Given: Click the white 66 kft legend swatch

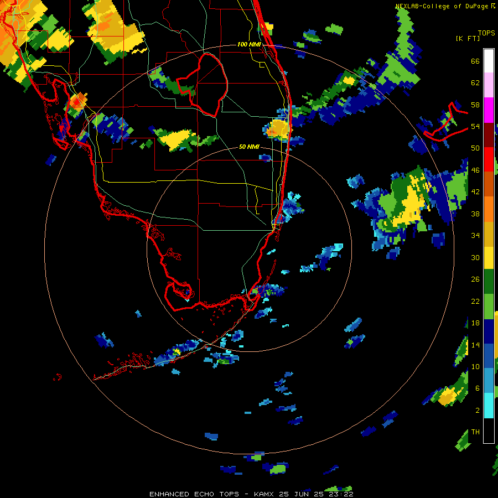Looking at the screenshot, I should click(x=489, y=61).
